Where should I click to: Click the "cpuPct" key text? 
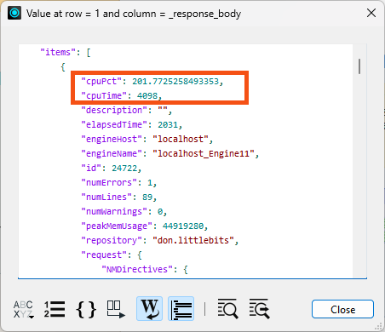[101, 82]
